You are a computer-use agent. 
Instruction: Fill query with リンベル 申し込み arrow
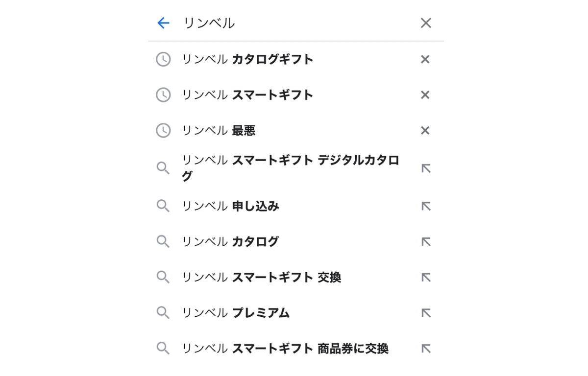click(x=426, y=206)
